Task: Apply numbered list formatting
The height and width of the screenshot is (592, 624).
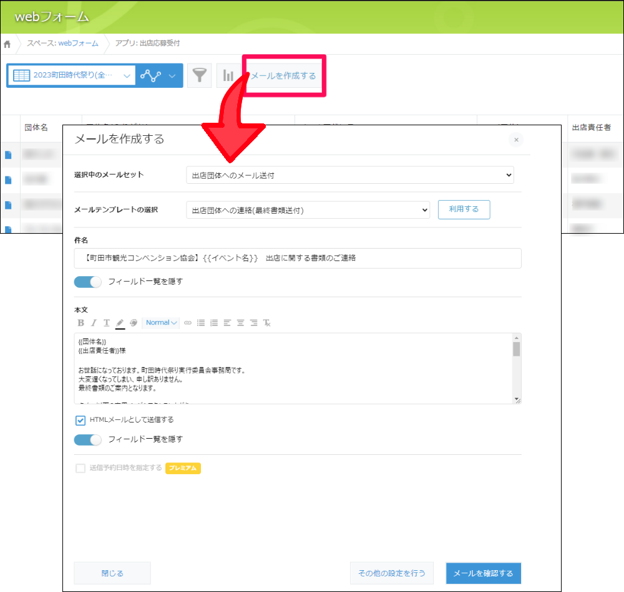Action: click(214, 323)
